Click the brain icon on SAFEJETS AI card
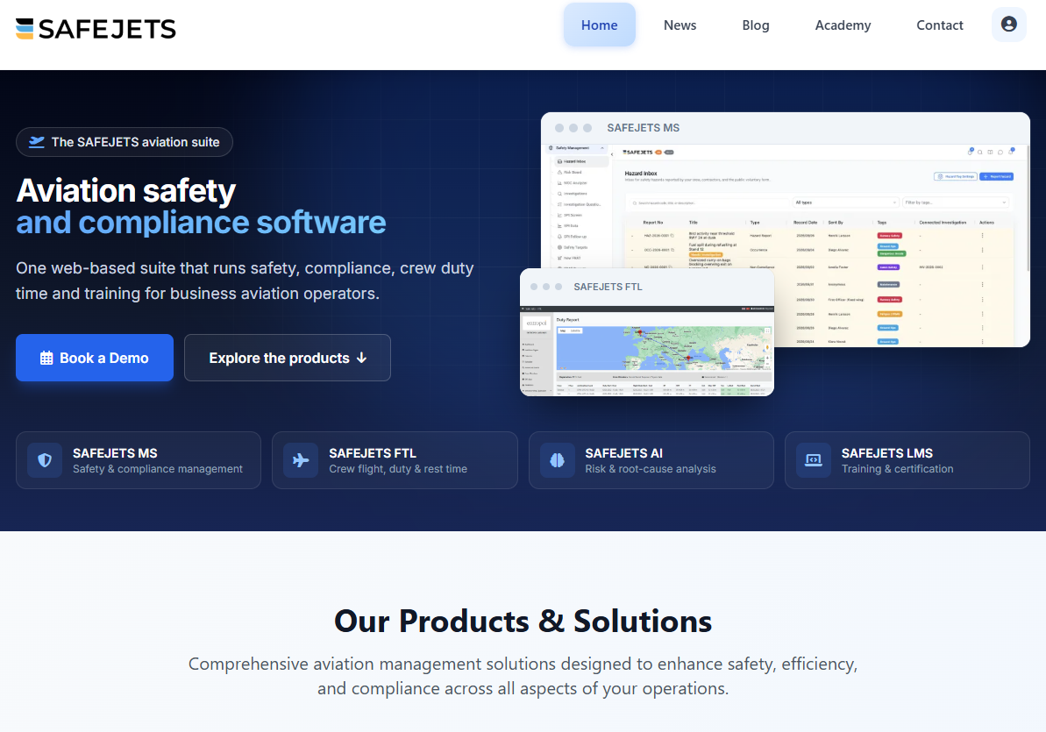 557,460
